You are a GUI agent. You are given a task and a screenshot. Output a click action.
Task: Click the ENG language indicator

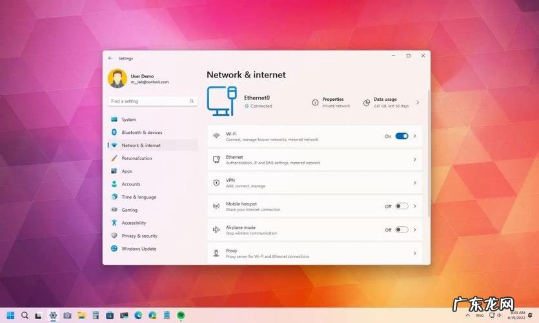[480, 315]
